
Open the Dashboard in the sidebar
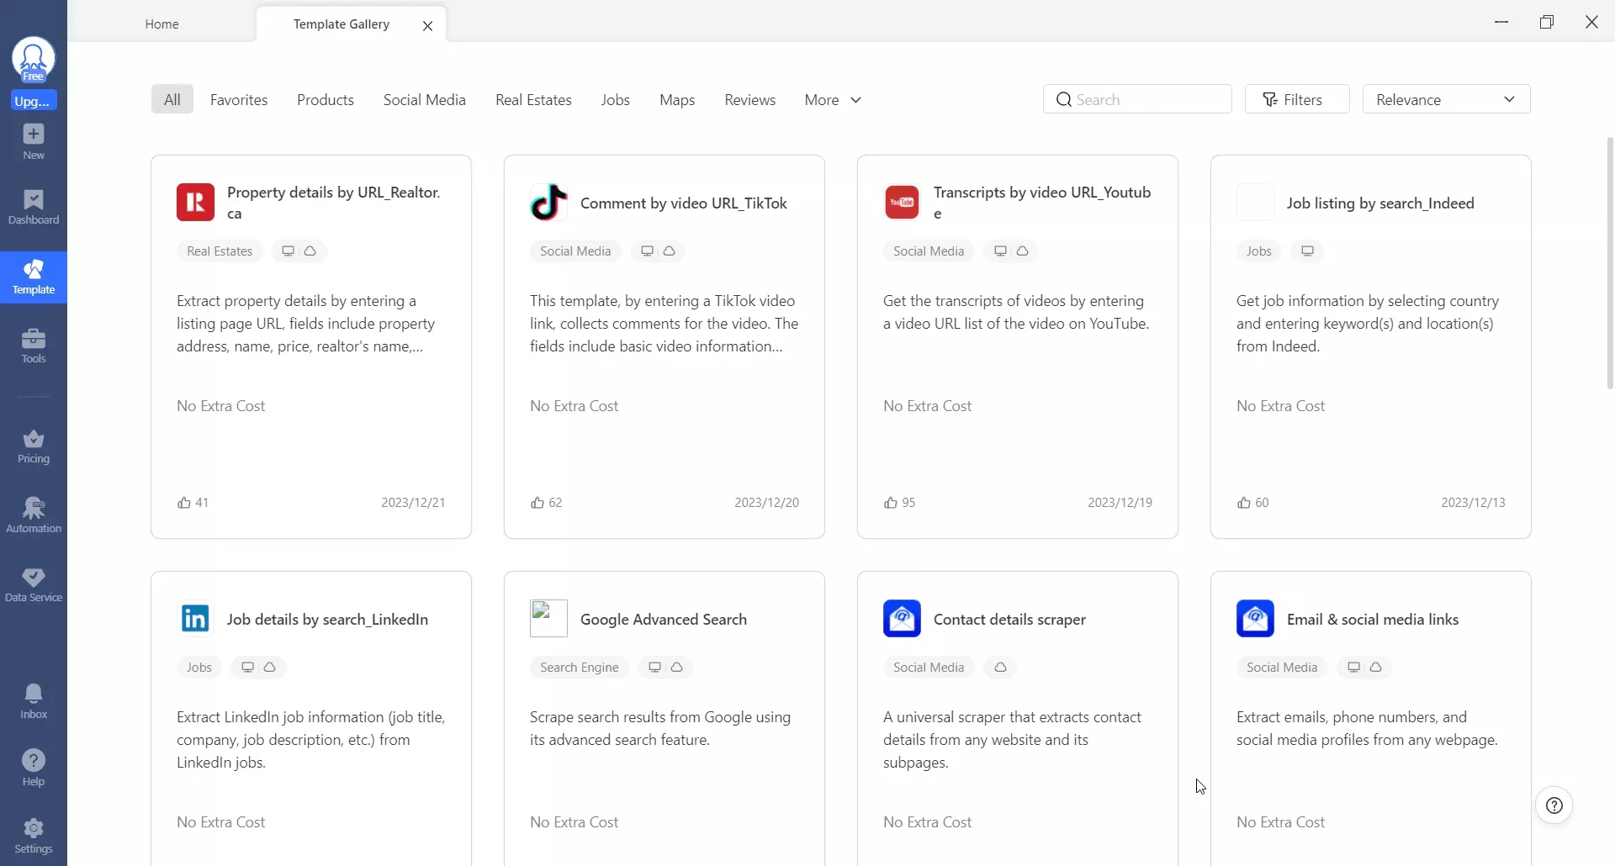(34, 208)
